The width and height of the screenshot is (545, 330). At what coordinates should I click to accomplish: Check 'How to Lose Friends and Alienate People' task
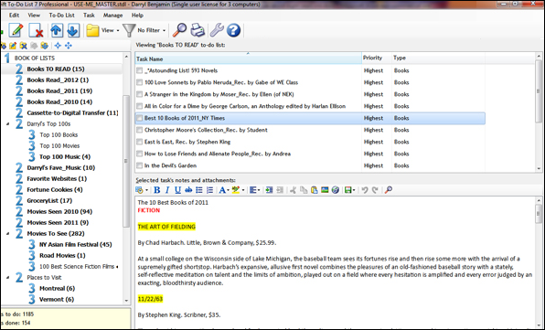pos(139,154)
